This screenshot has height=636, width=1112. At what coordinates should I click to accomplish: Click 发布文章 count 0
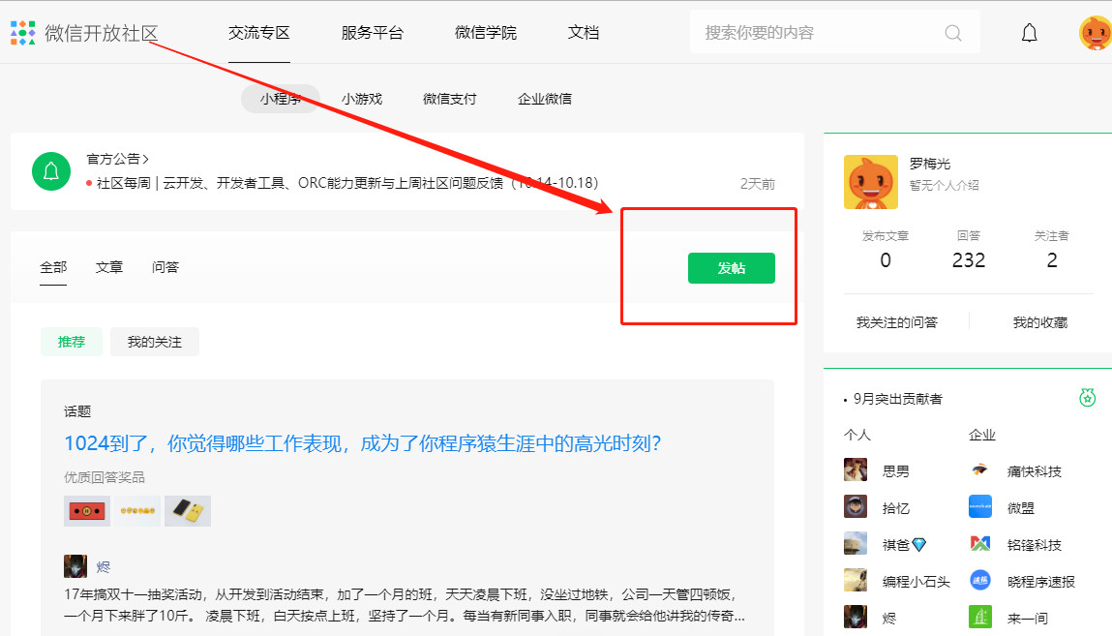886,261
